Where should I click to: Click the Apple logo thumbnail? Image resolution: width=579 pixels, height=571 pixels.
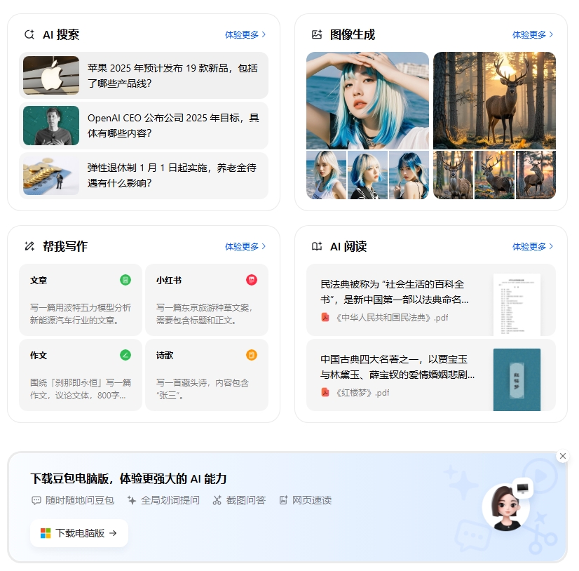[x=51, y=75]
